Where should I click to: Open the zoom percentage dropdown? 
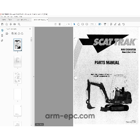pos(93,24)
